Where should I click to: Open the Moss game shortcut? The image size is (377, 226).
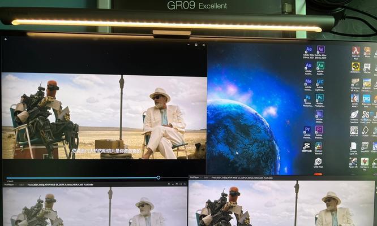tap(367, 52)
